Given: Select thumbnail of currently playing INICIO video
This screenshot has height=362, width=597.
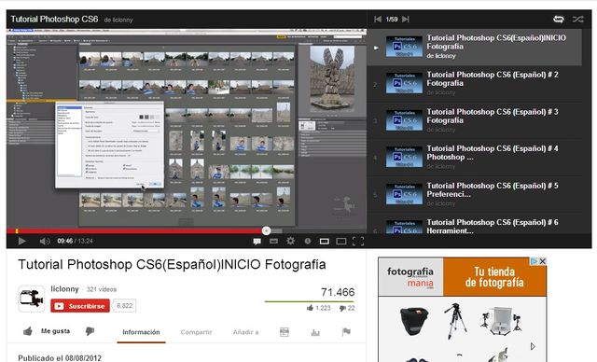Looking at the screenshot, I should tap(404, 47).
